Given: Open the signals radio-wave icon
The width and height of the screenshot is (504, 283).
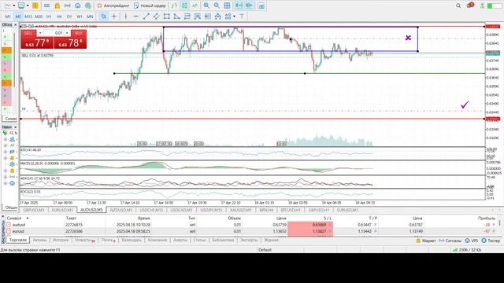Looking at the screenshot, I should pos(67,6).
